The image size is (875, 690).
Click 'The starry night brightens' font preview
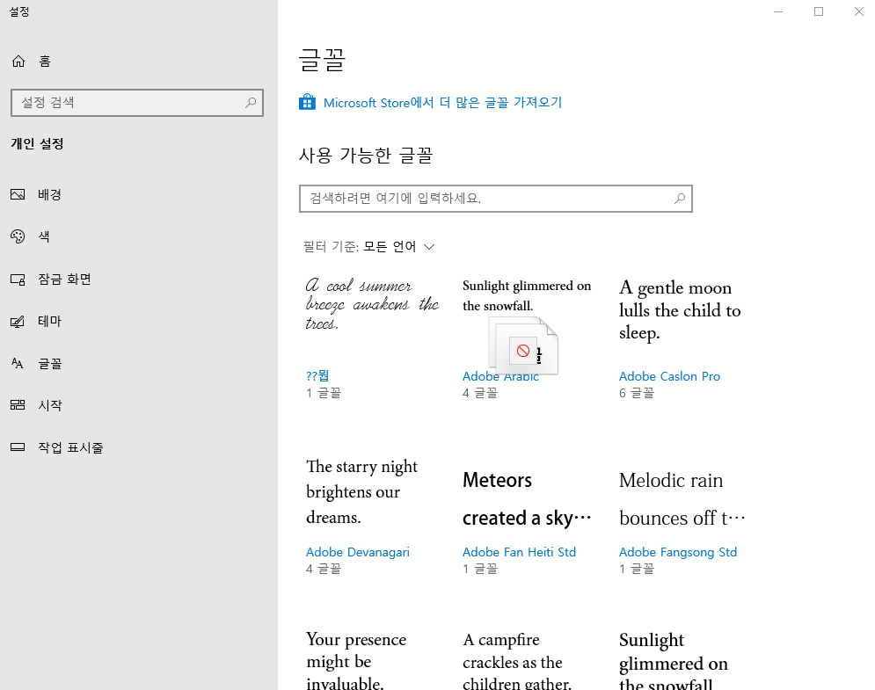[x=361, y=491]
